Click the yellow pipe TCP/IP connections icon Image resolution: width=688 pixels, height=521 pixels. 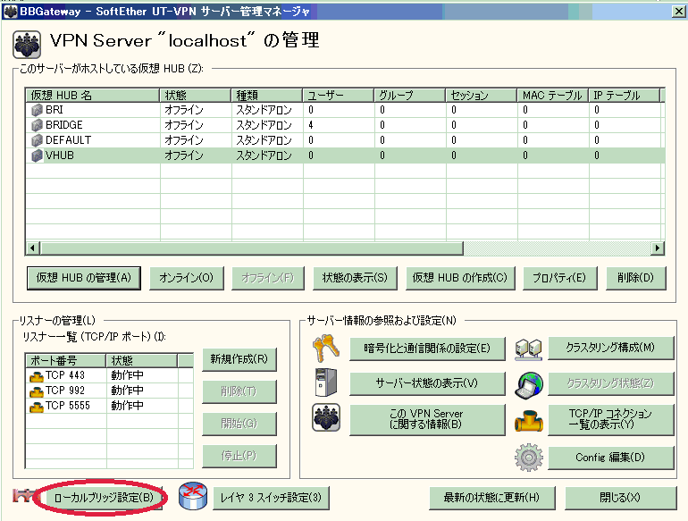(x=529, y=421)
